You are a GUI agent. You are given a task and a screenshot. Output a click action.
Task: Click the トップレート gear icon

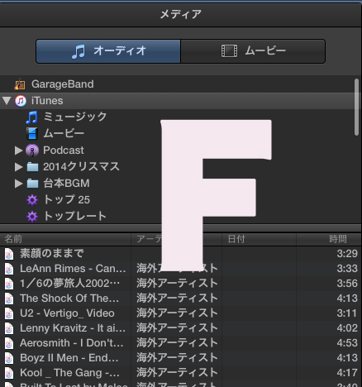click(x=32, y=217)
